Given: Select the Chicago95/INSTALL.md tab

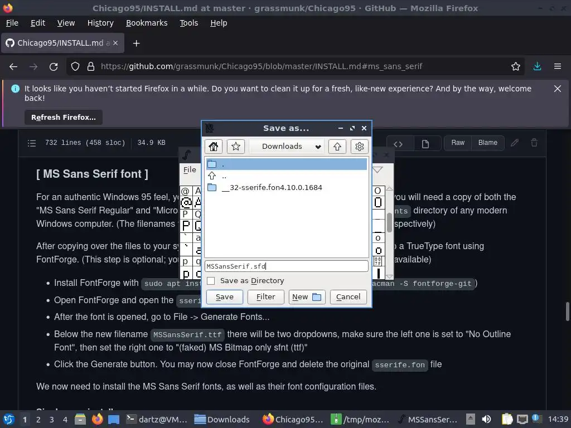Looking at the screenshot, I should click(62, 43).
